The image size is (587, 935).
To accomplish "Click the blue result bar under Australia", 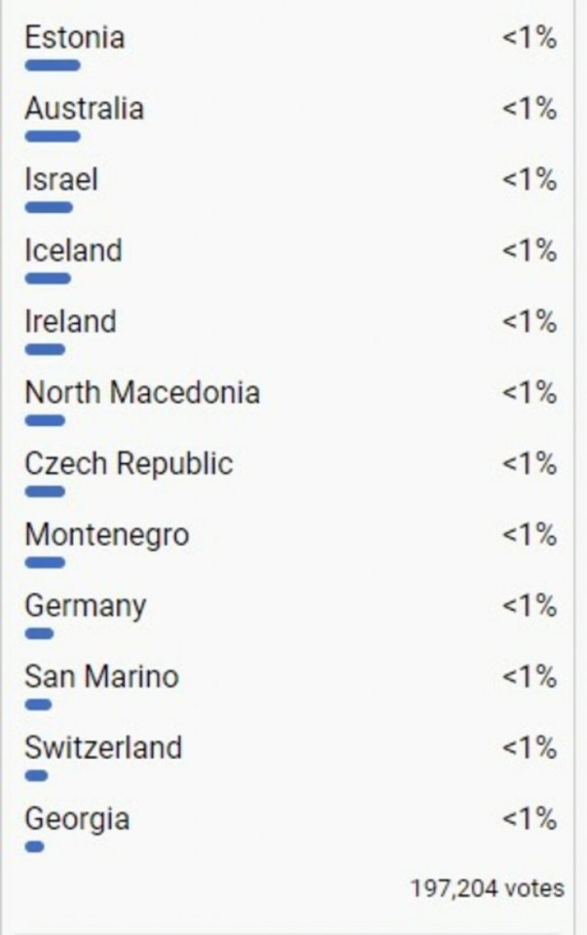I will (52, 136).
